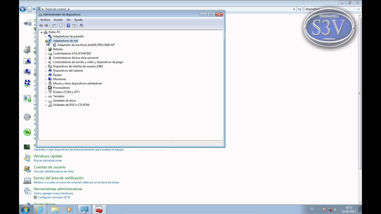Click the Windows Update icon in Control Panel
The height and width of the screenshot is (214, 381).
pos(27,158)
